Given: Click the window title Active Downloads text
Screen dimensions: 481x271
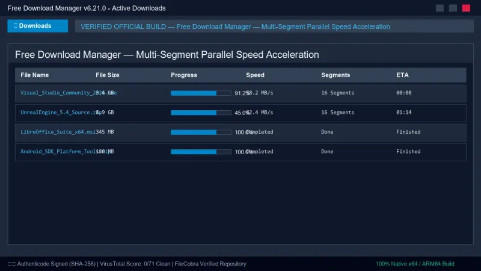Looking at the screenshot, I should (x=139, y=8).
